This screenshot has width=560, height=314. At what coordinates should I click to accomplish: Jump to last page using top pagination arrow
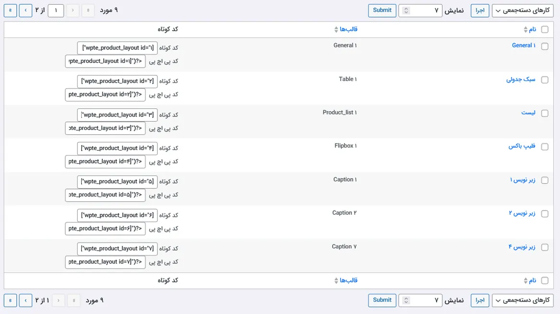pos(11,11)
